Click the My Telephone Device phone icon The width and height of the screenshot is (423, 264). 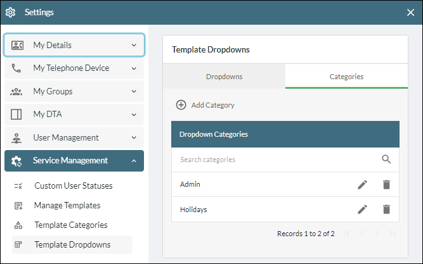(16, 68)
